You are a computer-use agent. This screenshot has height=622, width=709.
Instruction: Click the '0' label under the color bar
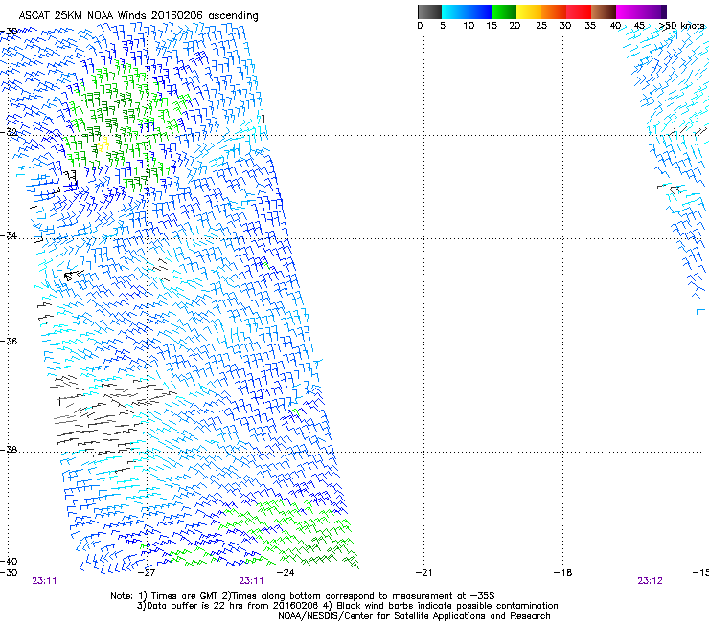click(420, 26)
